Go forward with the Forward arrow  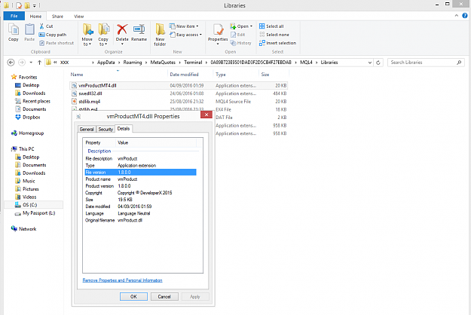pos(22,63)
